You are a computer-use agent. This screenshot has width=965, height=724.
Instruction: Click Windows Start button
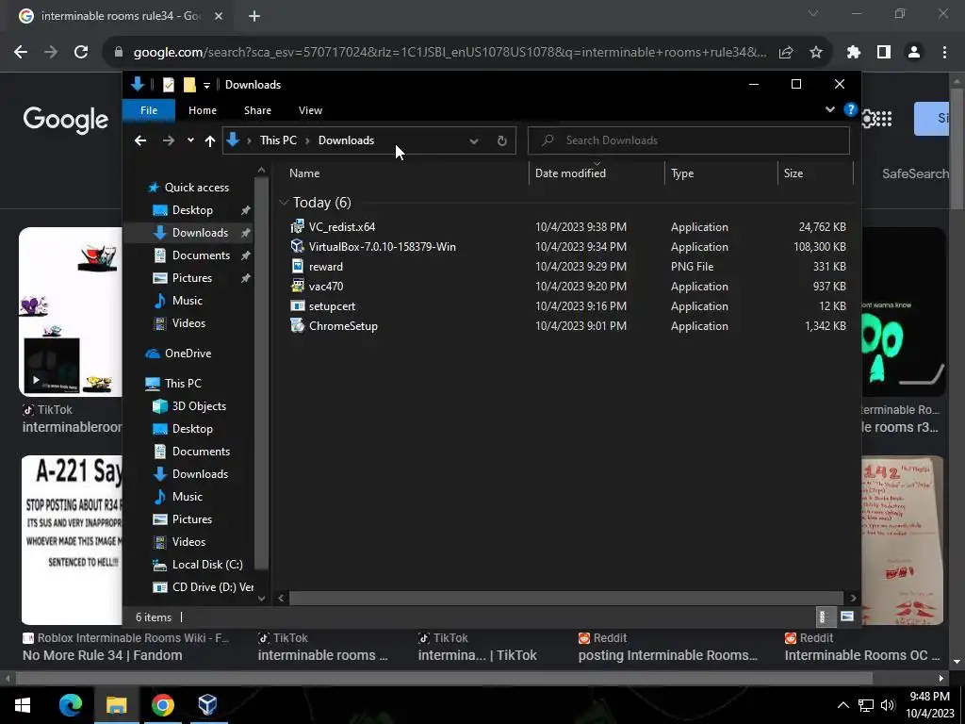tap(23, 704)
